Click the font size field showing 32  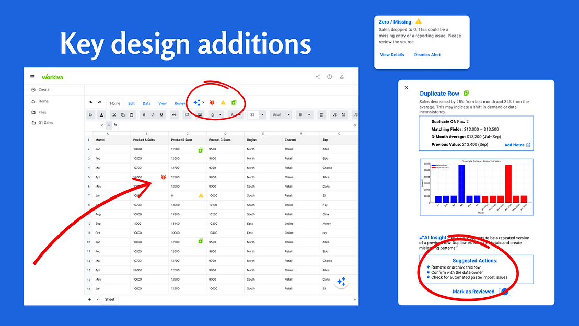point(253,115)
